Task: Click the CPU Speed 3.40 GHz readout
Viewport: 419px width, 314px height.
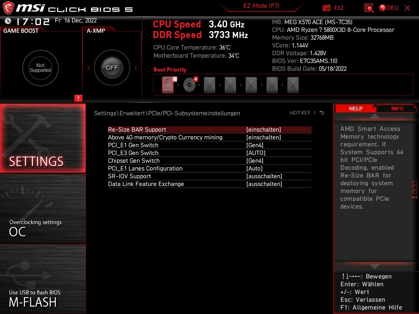Action: coord(198,24)
